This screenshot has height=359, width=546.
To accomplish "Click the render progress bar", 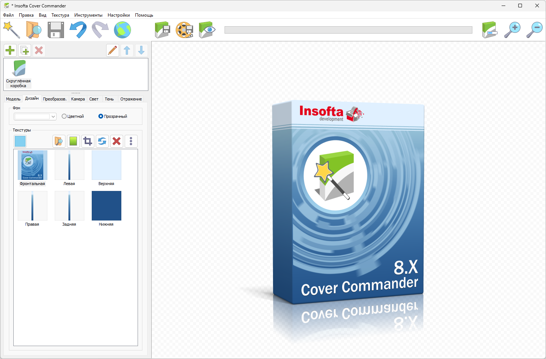I will coord(348,30).
